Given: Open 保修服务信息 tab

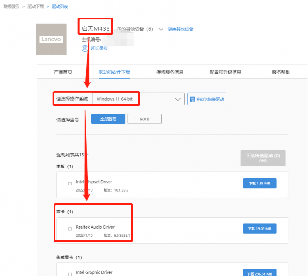Looking at the screenshot, I should coord(170,72).
